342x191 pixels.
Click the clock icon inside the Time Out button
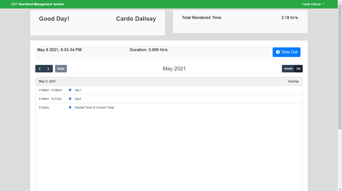[278, 52]
